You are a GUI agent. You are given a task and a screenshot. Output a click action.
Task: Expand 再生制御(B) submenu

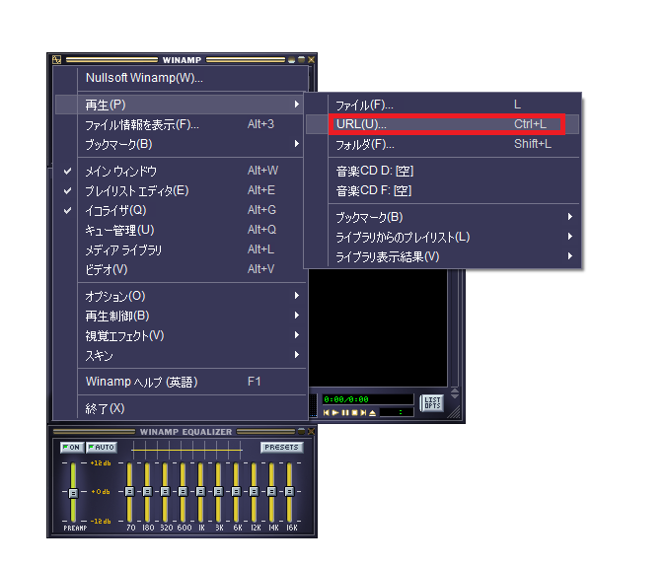coord(181,316)
